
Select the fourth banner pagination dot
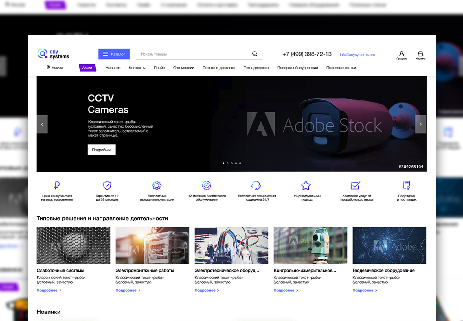coord(236,163)
